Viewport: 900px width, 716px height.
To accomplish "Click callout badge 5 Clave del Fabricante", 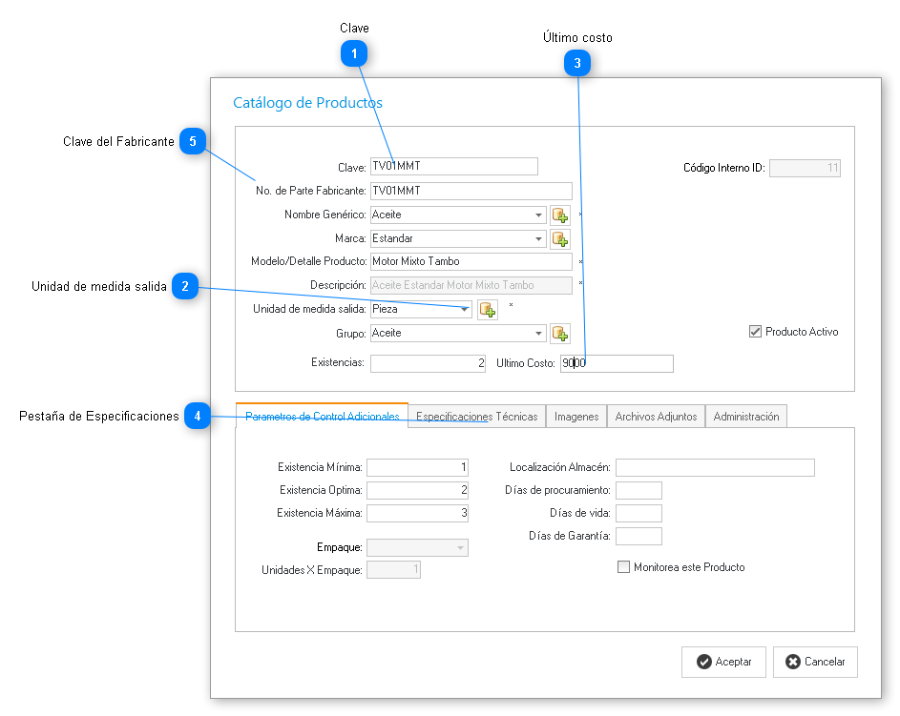I will 193,141.
